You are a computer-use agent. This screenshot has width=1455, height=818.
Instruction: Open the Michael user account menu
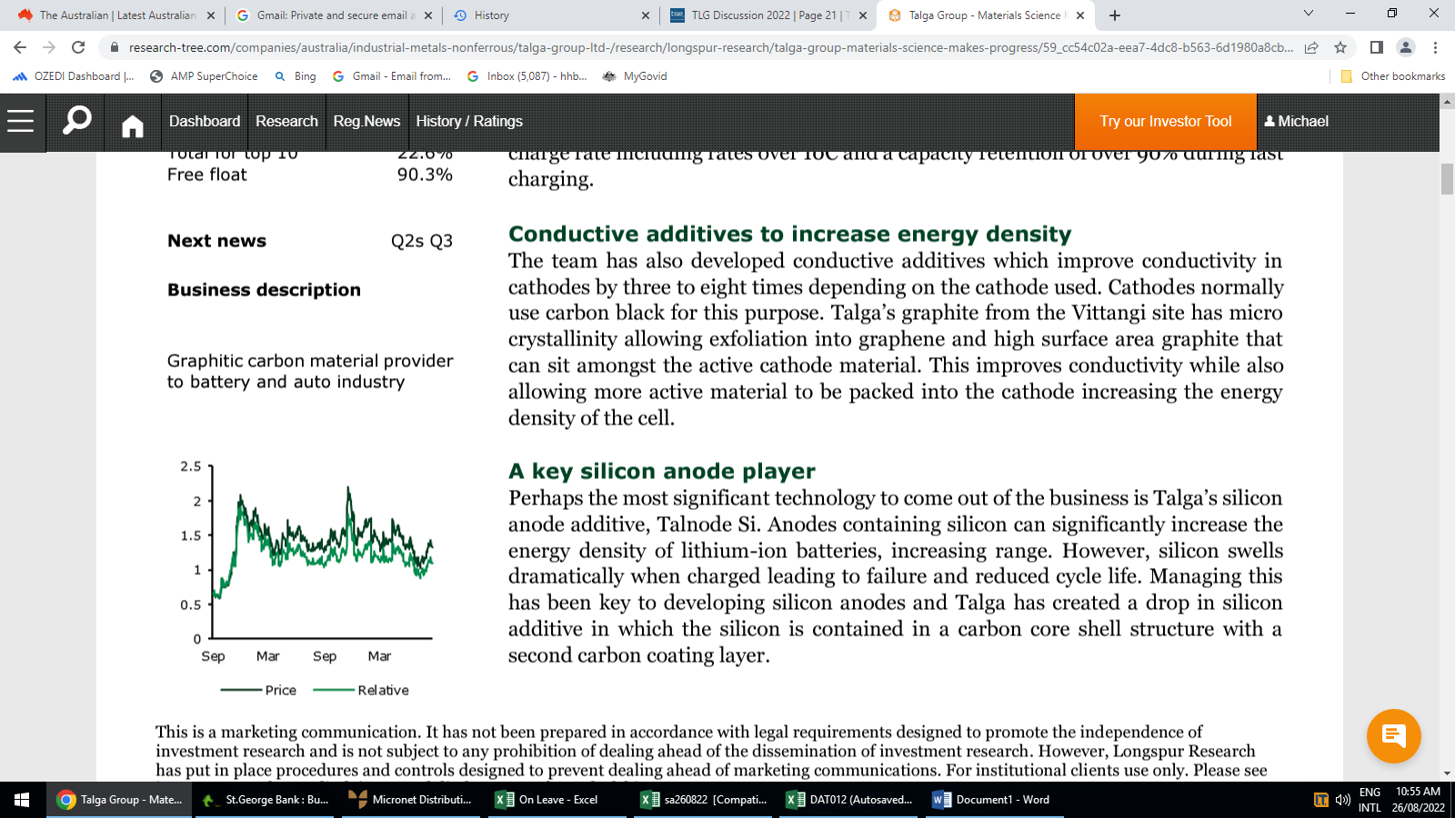click(1296, 121)
